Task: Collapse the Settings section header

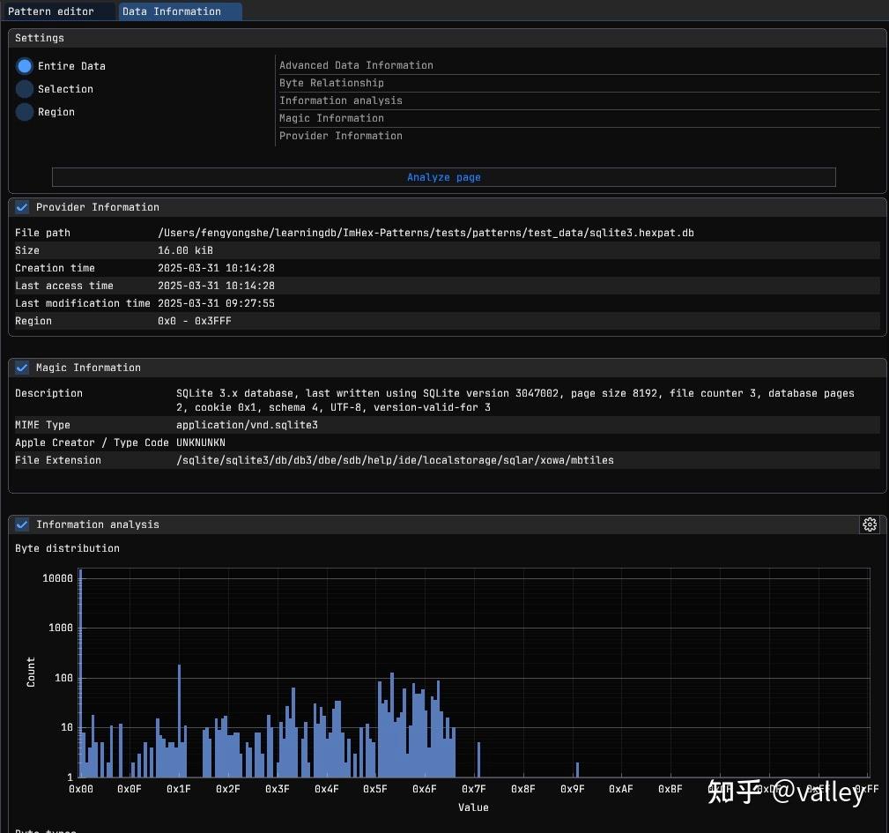Action: coord(40,38)
